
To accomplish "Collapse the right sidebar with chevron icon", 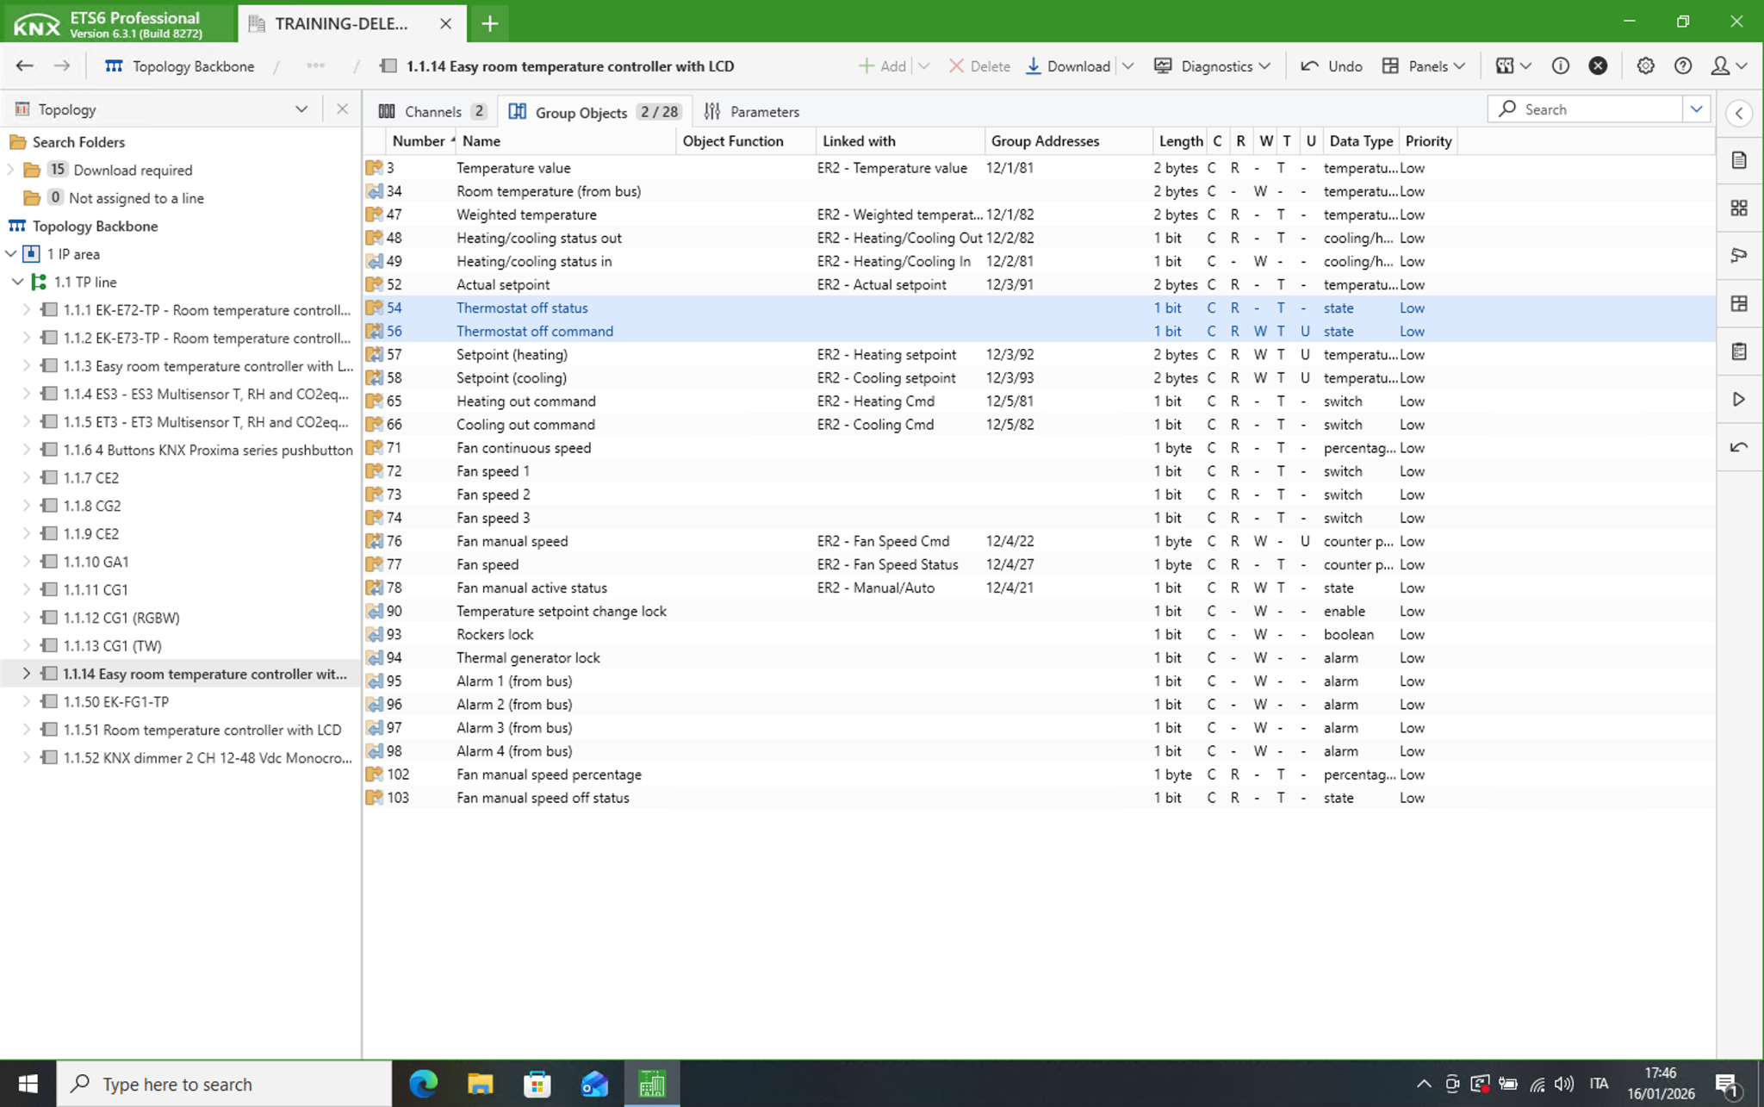I will (x=1739, y=114).
